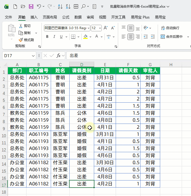
Task: Toggle Wrap Text (自动换行)
Action: (x=170, y=28)
